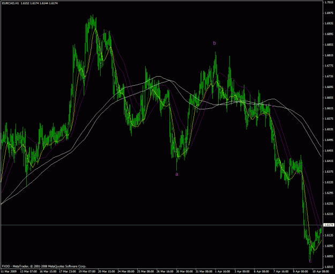Click the 10 Apr 08:00 time label
Image resolution: width=335 pixels, height=274 pixels.
tap(321, 271)
